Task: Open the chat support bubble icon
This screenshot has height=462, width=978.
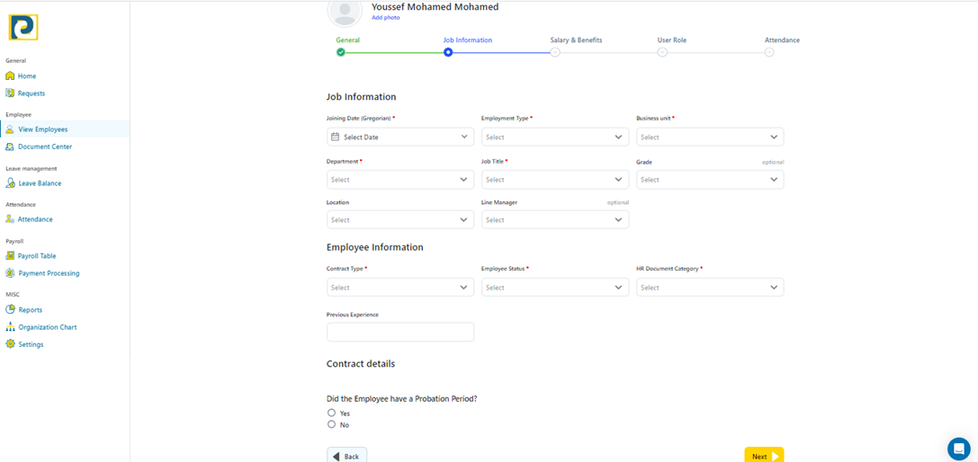Action: [958, 449]
